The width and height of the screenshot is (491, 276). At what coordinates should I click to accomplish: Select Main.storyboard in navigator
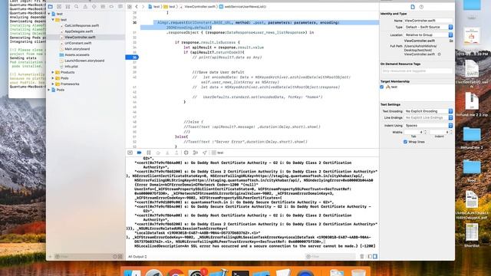77,49
